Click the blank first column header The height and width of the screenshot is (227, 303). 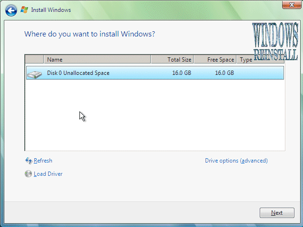(x=34, y=60)
